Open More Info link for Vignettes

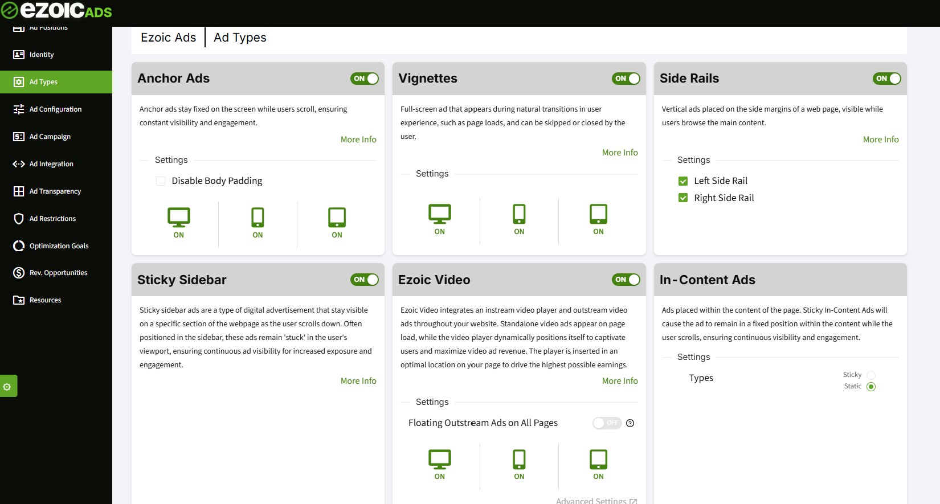point(619,153)
